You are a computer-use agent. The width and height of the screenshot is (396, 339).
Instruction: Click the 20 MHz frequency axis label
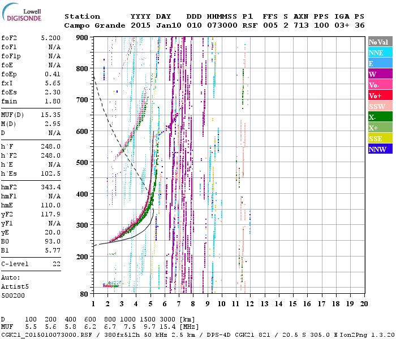tap(364, 304)
